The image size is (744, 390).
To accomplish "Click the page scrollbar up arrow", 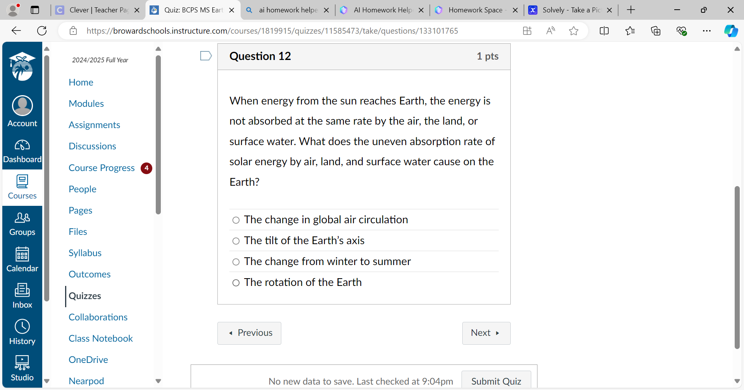I will [737, 49].
